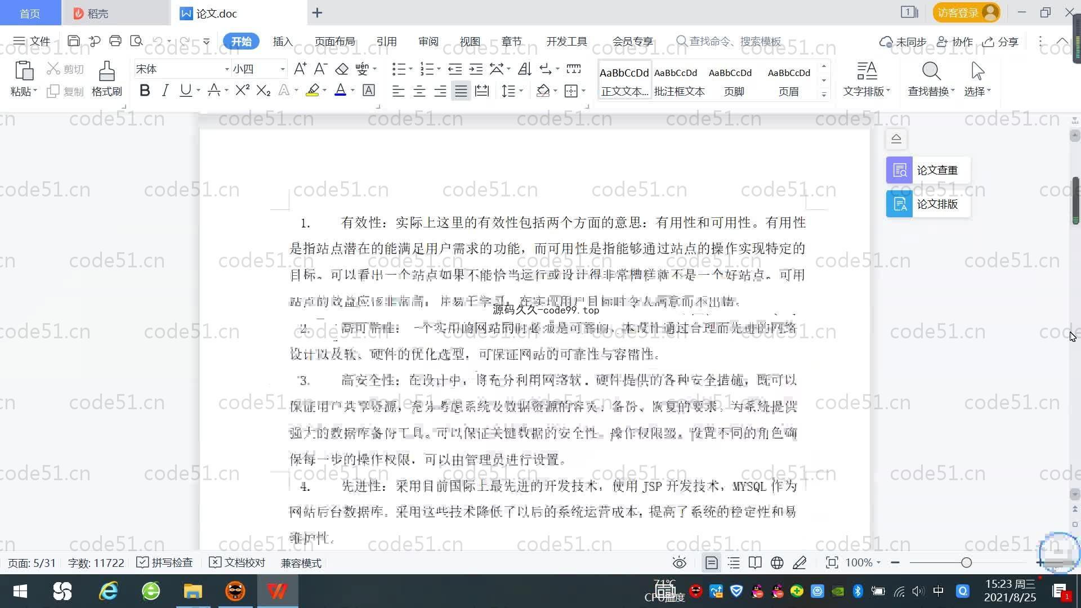Open the line spacing dropdown
This screenshot has height=608, width=1081.
pos(513,91)
